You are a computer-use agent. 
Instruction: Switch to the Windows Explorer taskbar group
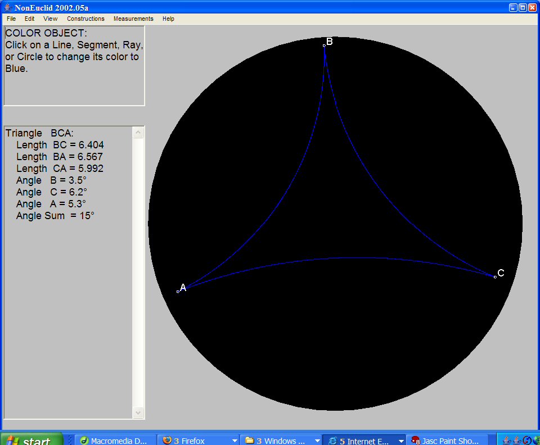(x=277, y=440)
